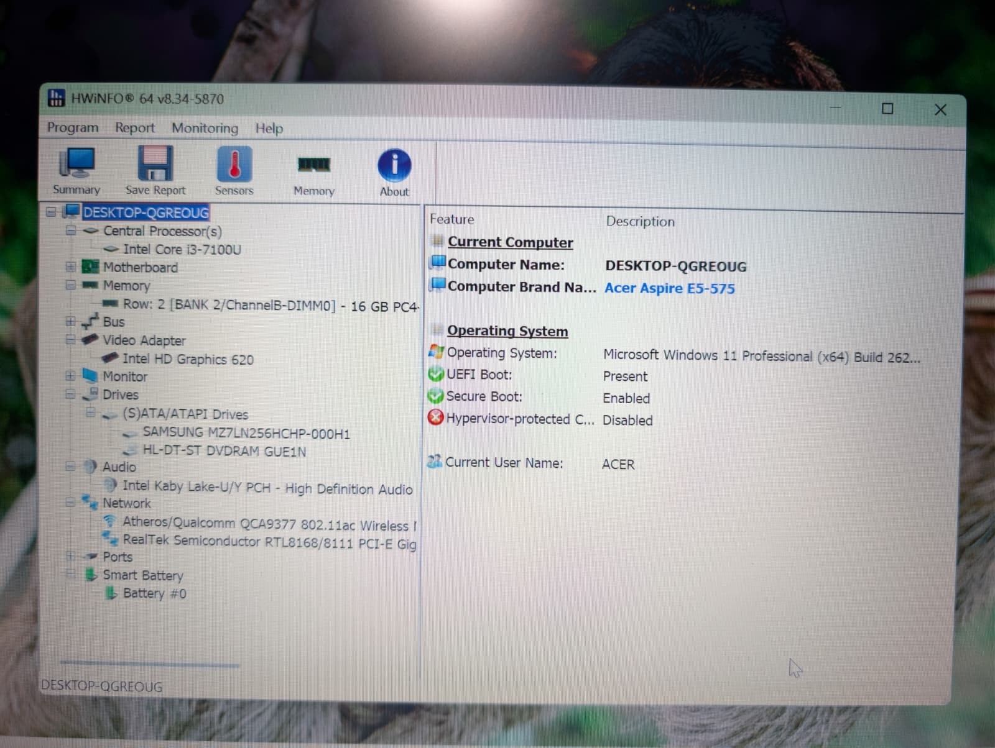Click the Video Adapter tree icon
The width and height of the screenshot is (995, 748).
(x=91, y=340)
